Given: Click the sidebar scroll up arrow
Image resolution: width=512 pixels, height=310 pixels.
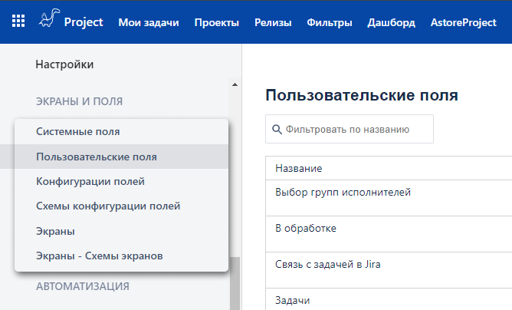Looking at the screenshot, I should click(235, 84).
